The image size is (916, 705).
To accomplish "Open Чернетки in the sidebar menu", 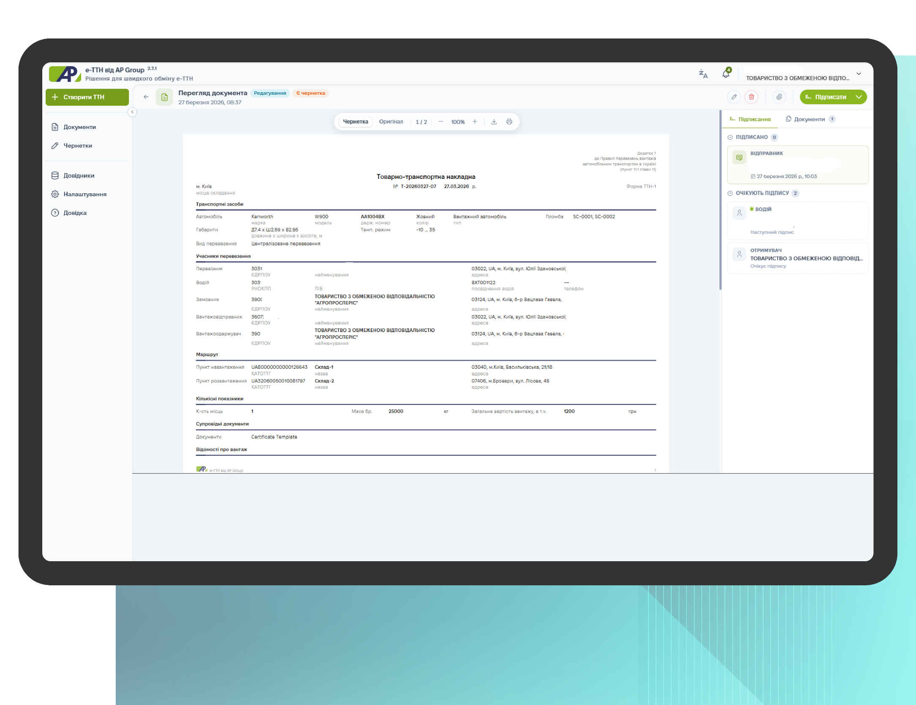I will 78,145.
